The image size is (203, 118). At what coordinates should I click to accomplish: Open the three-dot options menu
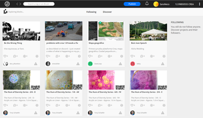199,4
